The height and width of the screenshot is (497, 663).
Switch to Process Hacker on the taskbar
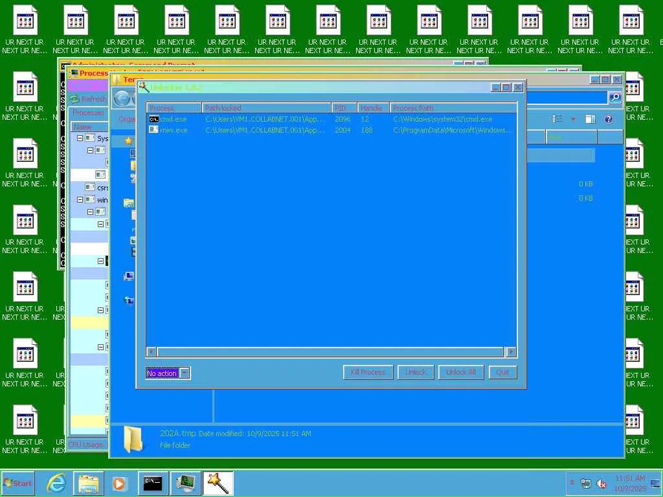[185, 483]
